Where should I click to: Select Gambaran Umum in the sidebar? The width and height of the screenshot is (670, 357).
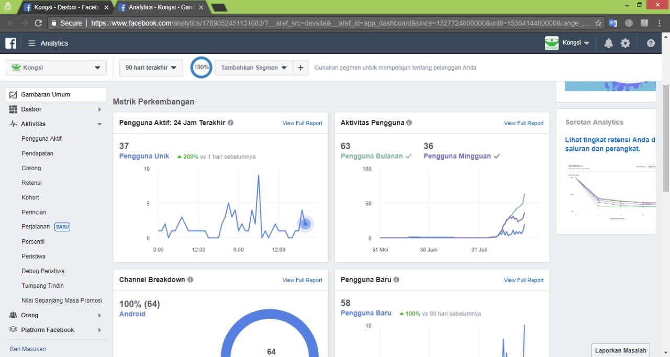click(x=56, y=95)
